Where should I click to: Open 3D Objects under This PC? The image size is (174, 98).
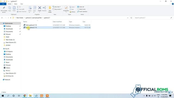(x=9, y=51)
